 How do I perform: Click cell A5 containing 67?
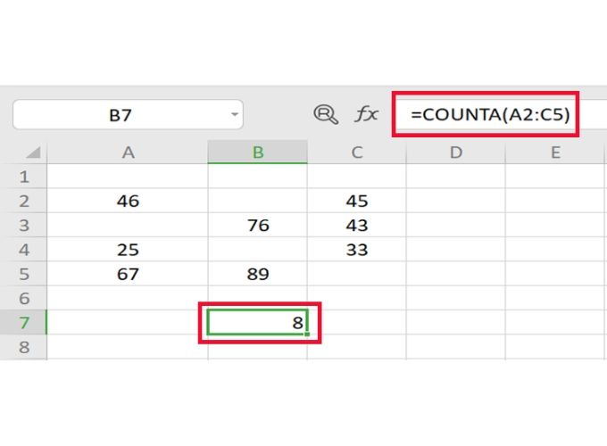coord(128,274)
